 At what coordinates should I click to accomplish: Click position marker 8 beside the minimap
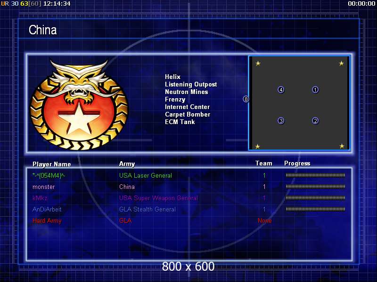pyautogui.click(x=246, y=99)
